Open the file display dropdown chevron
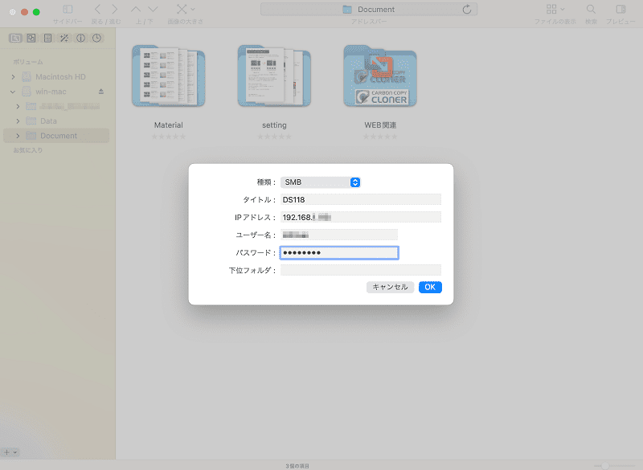Screen dimensions: 643x470 click(x=562, y=9)
